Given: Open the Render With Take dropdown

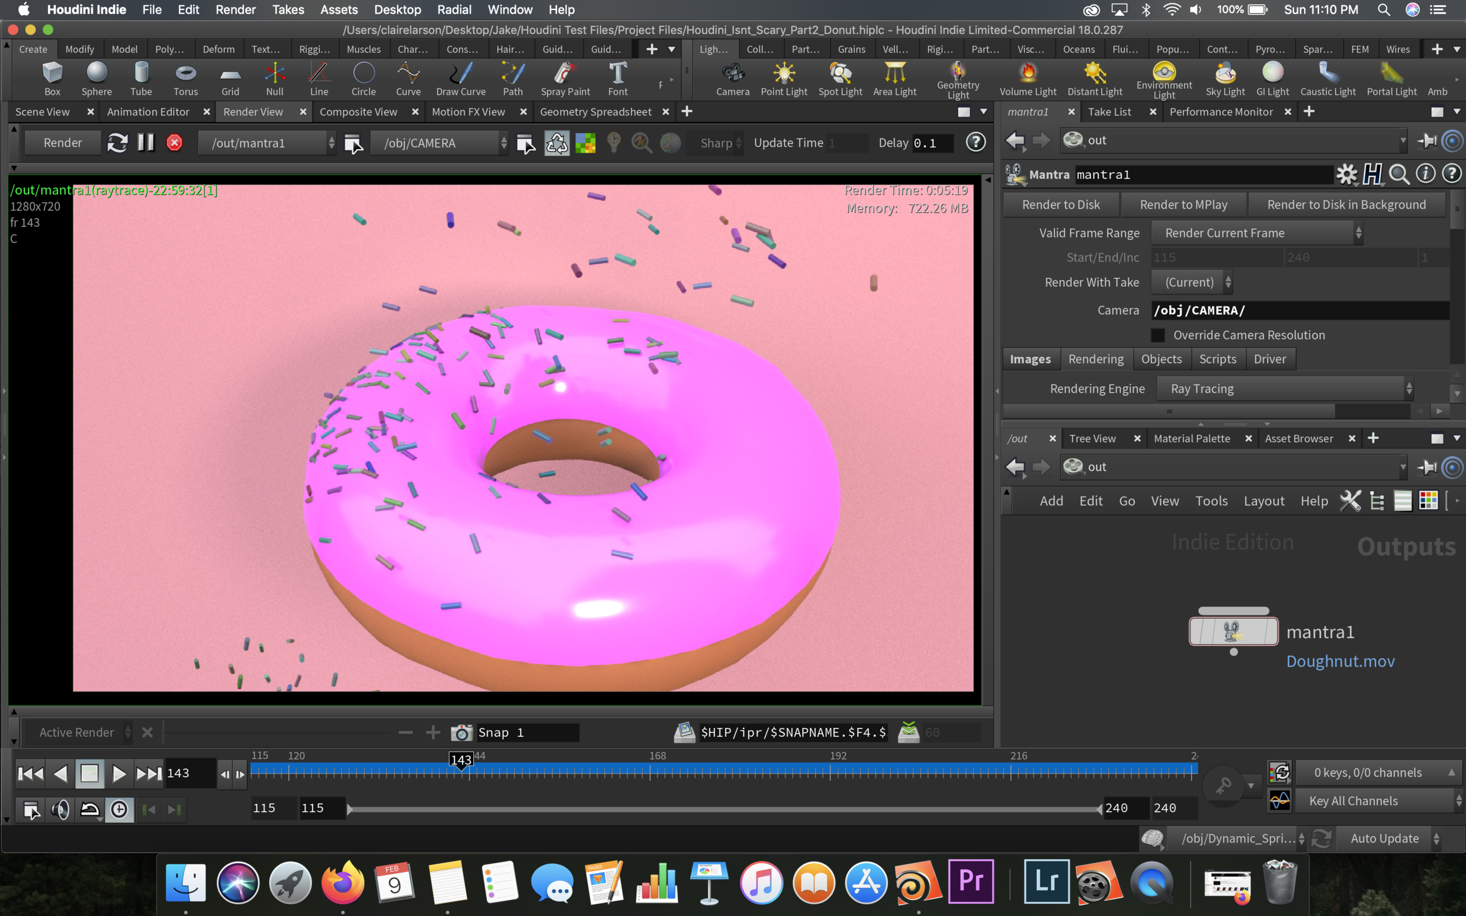Looking at the screenshot, I should 1191,282.
